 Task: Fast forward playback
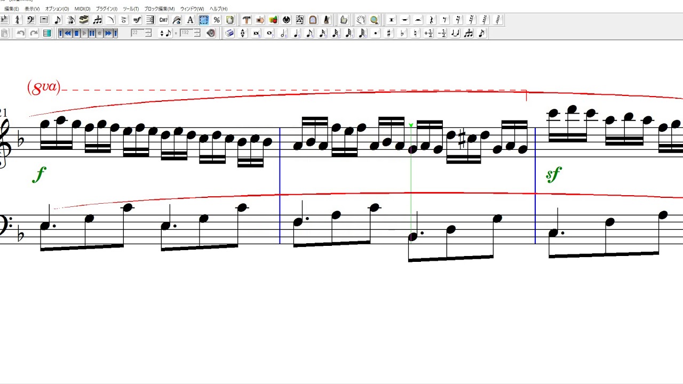pos(107,33)
